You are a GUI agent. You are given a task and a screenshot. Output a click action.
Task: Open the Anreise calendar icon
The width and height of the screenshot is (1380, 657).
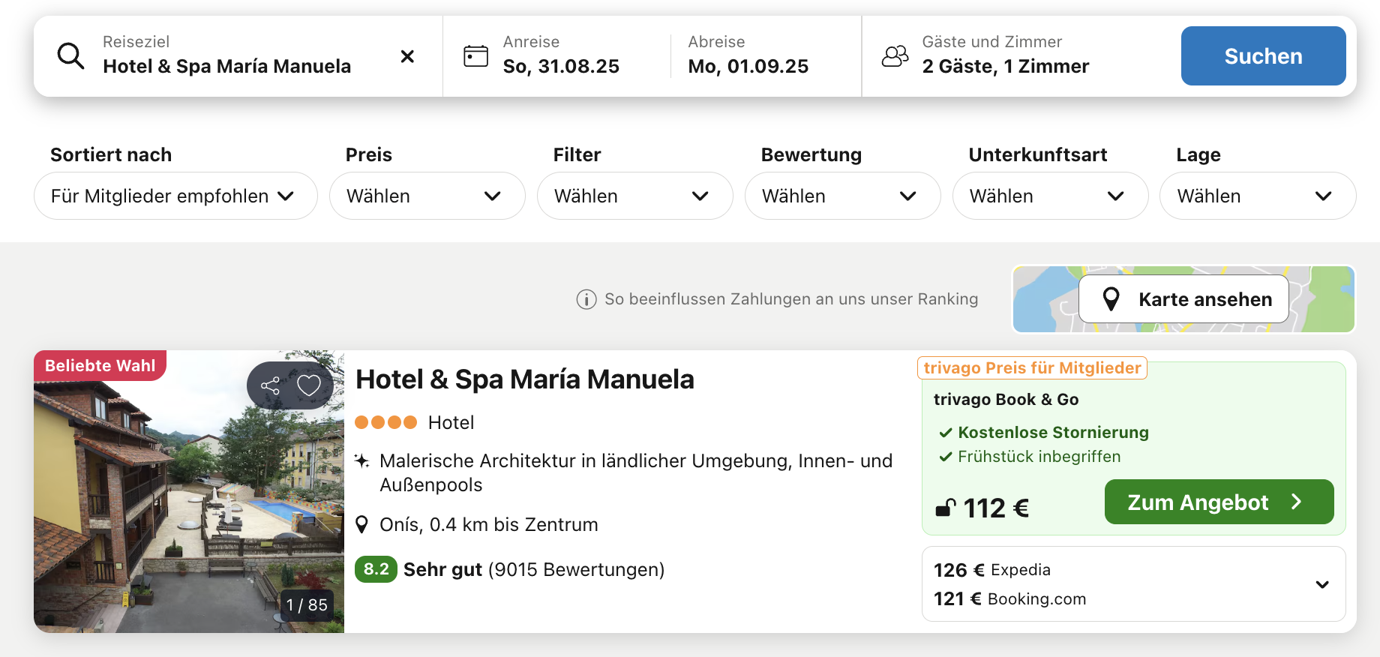475,56
